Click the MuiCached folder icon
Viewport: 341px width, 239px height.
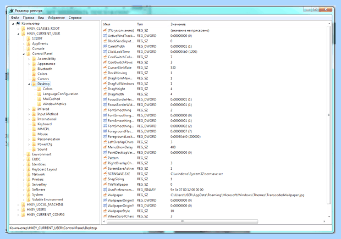pyautogui.click(x=39, y=99)
